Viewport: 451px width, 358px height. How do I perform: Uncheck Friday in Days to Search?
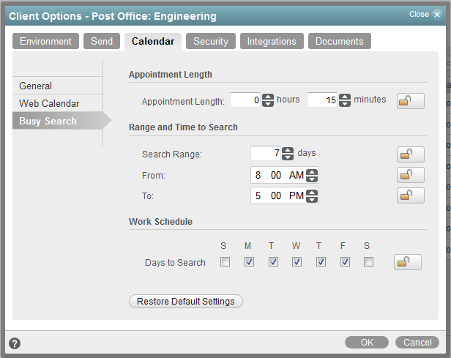[x=345, y=262]
